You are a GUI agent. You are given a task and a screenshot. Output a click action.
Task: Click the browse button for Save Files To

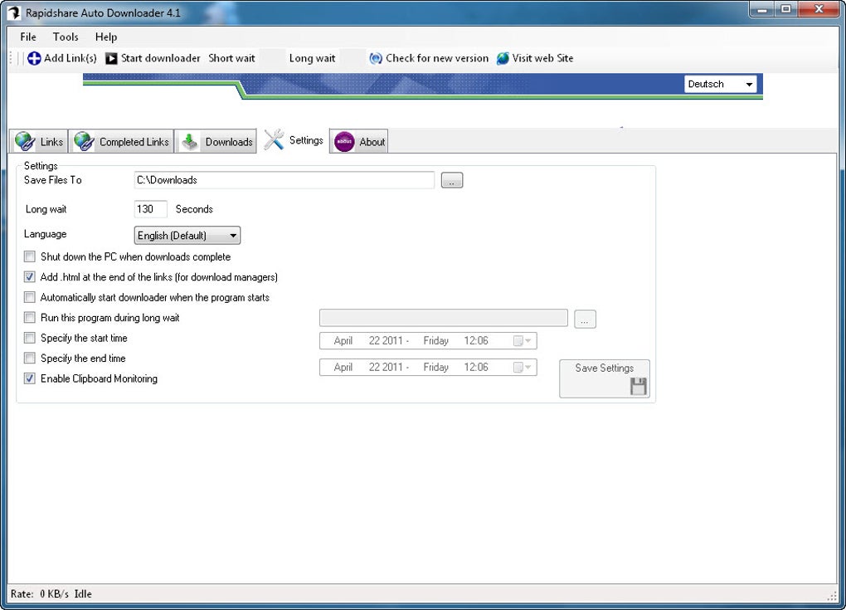coord(451,180)
